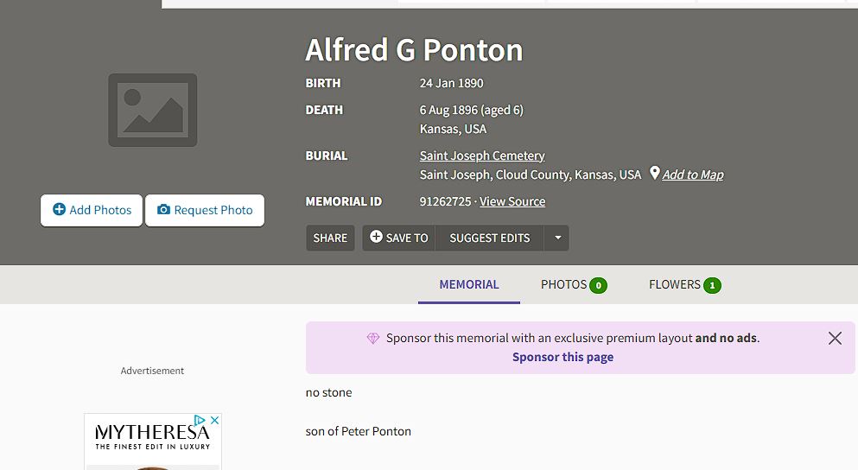The height and width of the screenshot is (470, 858).
Task: Click the Suggest Edits button
Action: 489,238
